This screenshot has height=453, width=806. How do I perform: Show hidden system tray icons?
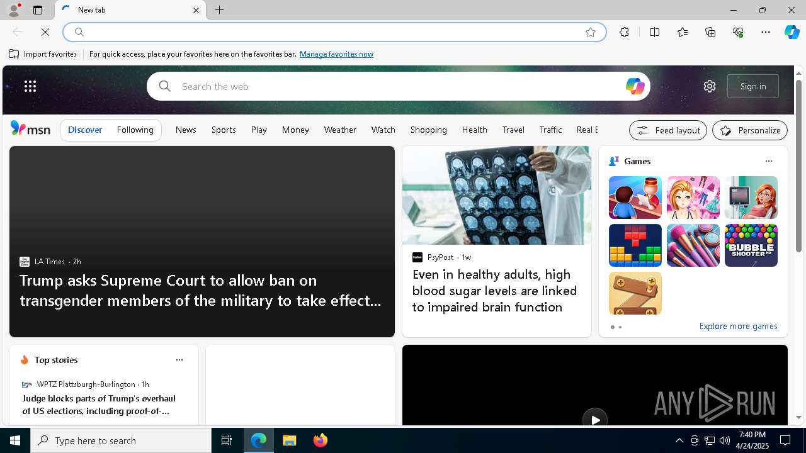click(x=679, y=440)
